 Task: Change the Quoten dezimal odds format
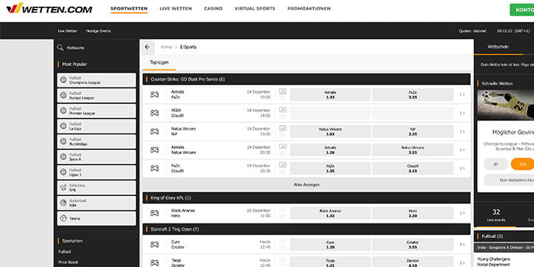472,31
